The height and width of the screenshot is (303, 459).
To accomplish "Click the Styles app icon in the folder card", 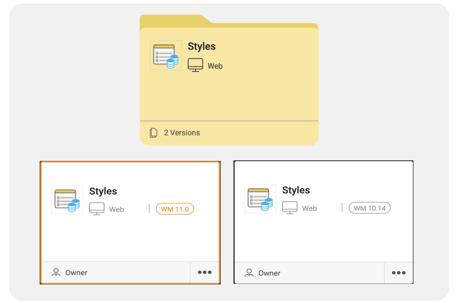I will (165, 55).
